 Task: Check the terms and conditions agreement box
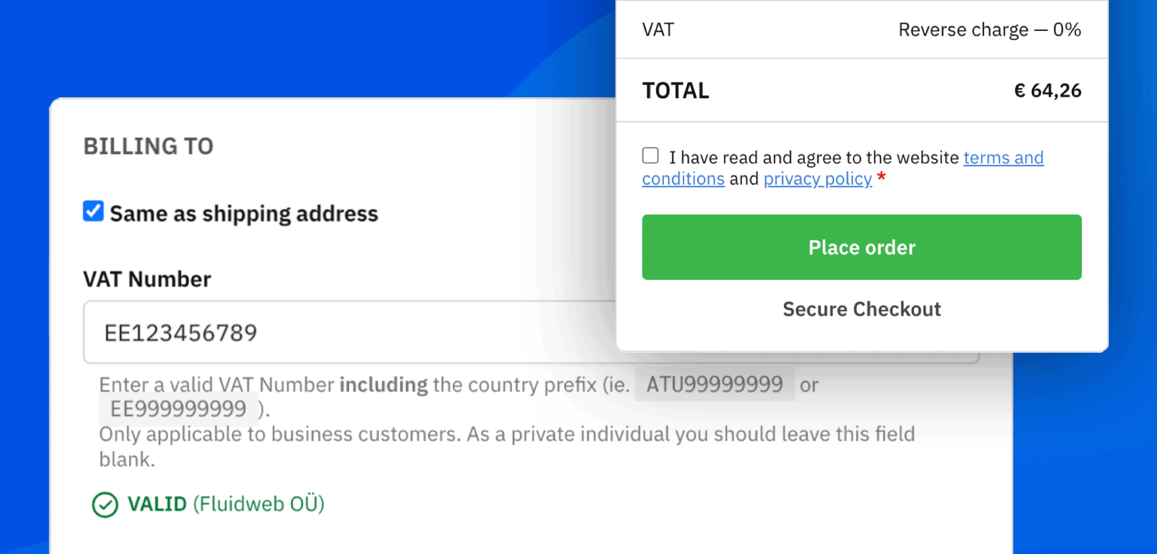coord(650,155)
